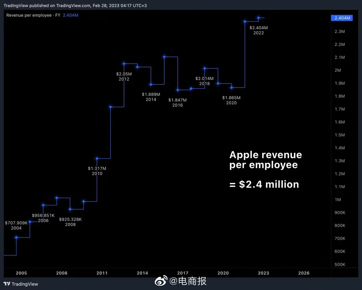Click the 2.3M y-axis label

(x=340, y=31)
